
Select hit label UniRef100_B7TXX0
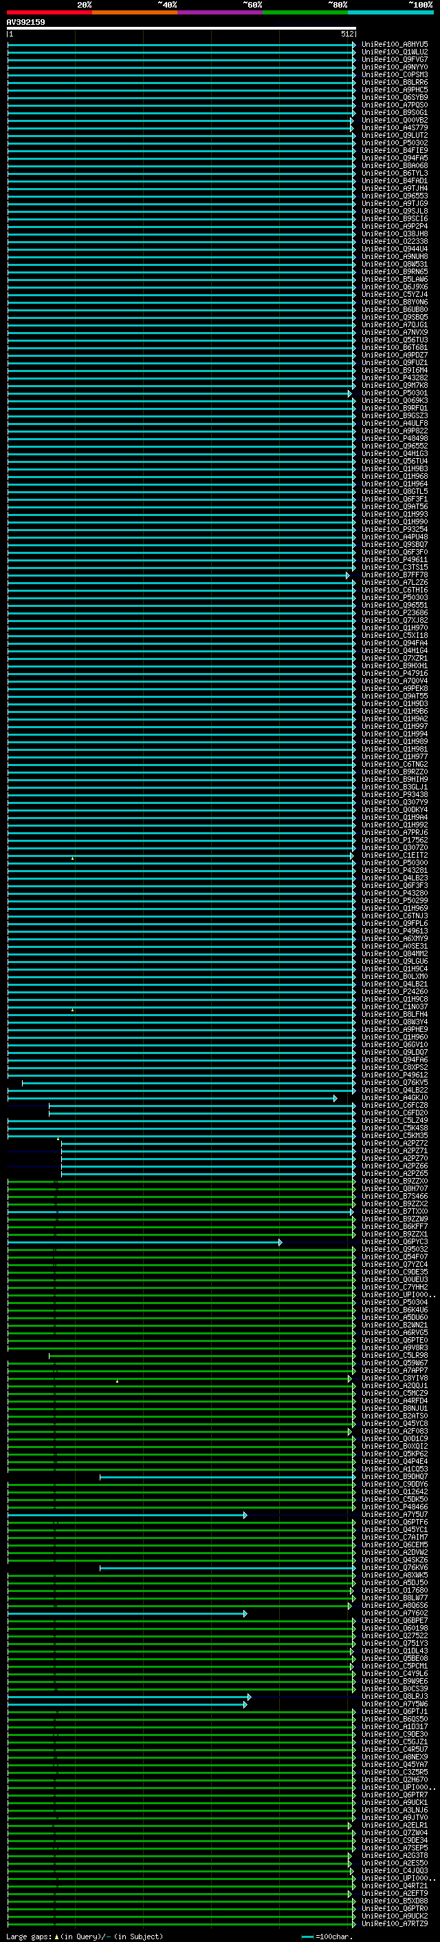(x=395, y=1210)
